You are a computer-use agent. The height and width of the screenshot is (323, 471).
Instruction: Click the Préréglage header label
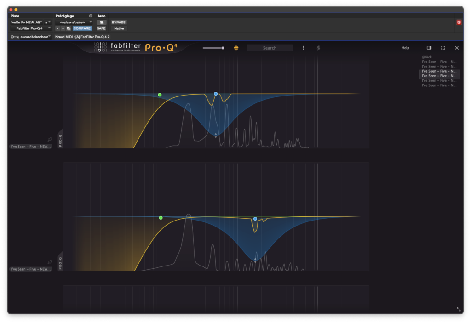pos(64,16)
